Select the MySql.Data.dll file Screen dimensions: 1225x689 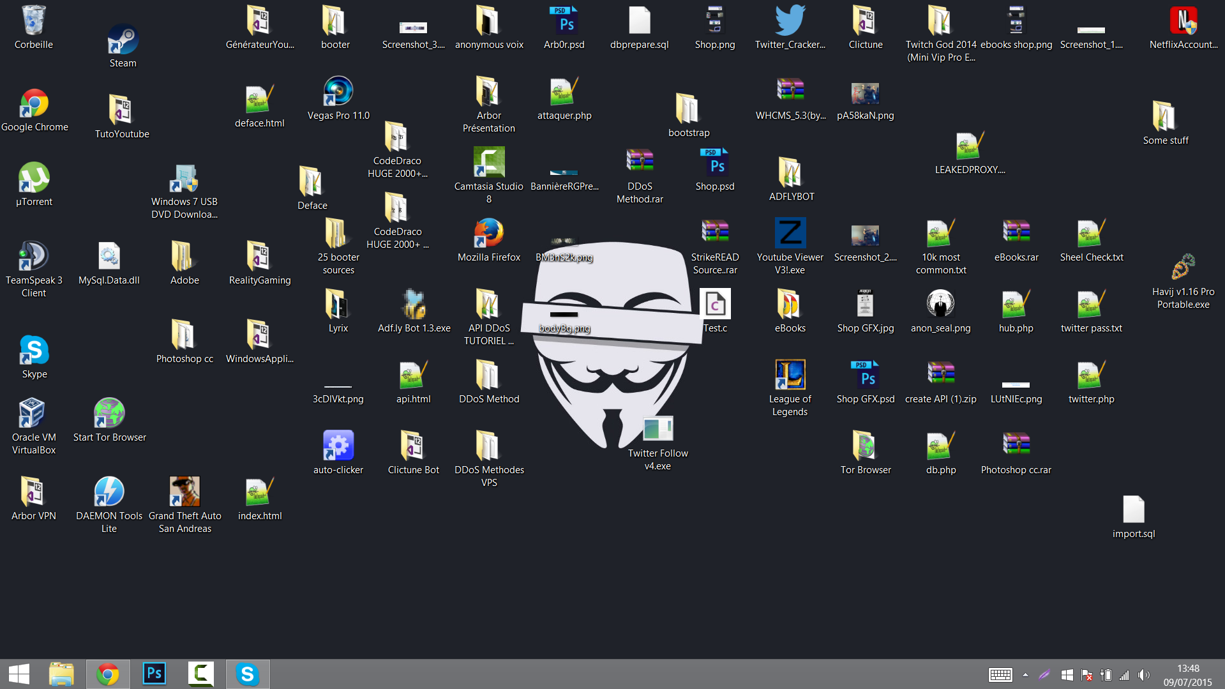[x=109, y=263]
